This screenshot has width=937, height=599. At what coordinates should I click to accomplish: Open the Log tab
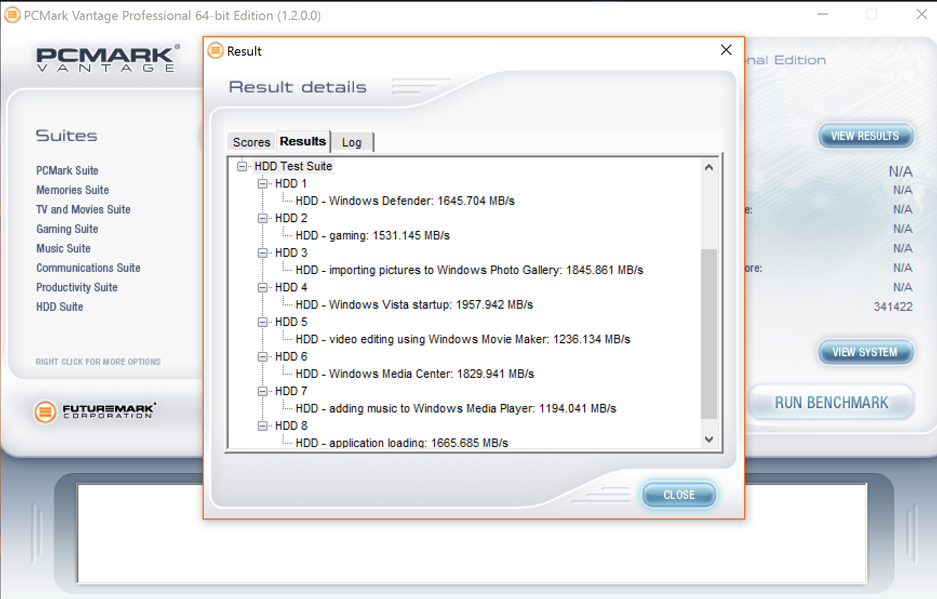click(351, 143)
